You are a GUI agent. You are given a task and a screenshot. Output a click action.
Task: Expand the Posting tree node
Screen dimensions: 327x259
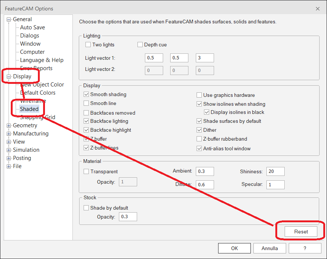(8, 158)
